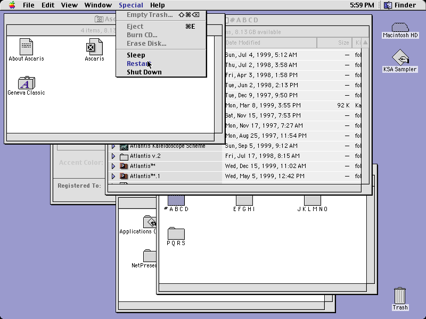Sort list by Size column header
Image resolution: width=426 pixels, height=319 pixels.
[334, 43]
